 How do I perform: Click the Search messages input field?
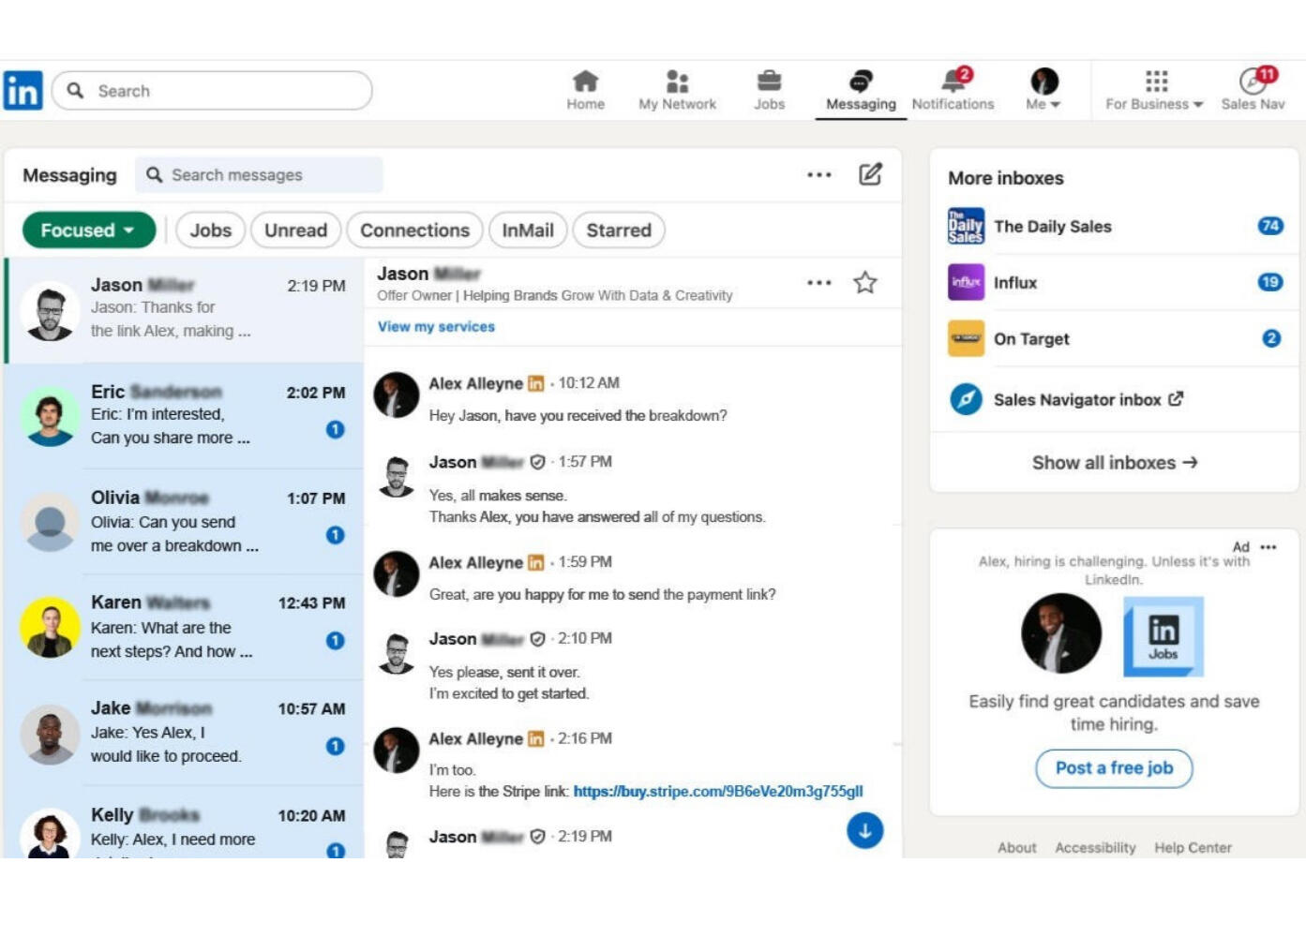point(260,174)
